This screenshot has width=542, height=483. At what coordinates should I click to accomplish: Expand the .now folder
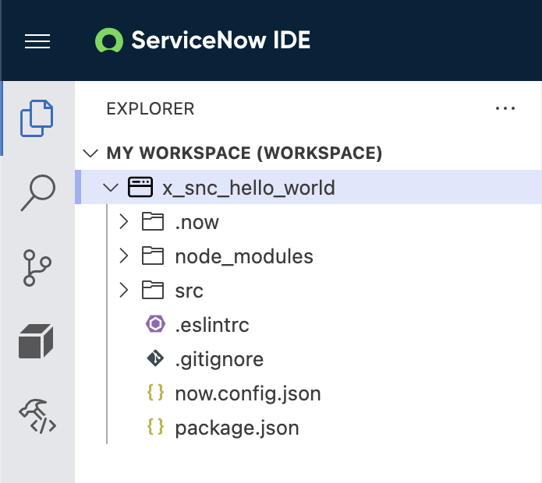[x=124, y=222]
